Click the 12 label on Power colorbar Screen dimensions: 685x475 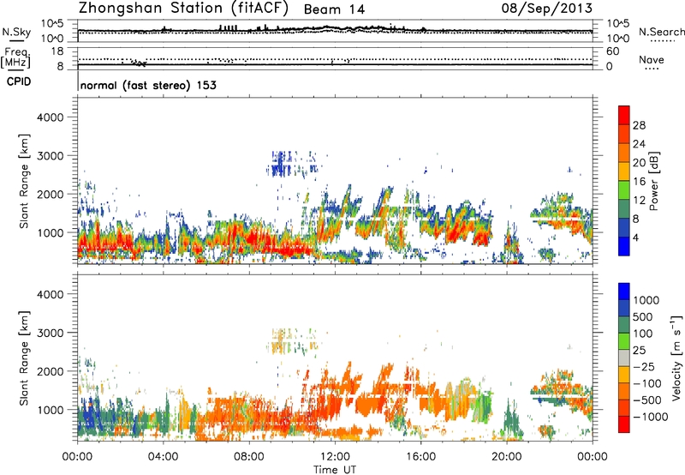click(639, 201)
